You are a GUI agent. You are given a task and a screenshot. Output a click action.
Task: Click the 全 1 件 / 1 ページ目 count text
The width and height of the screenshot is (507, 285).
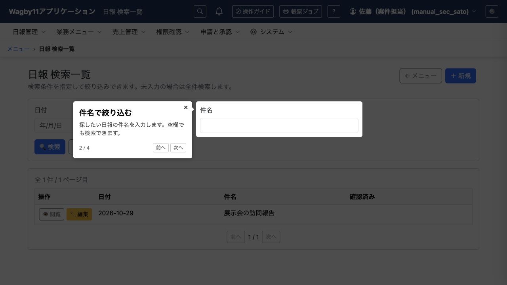point(61,180)
